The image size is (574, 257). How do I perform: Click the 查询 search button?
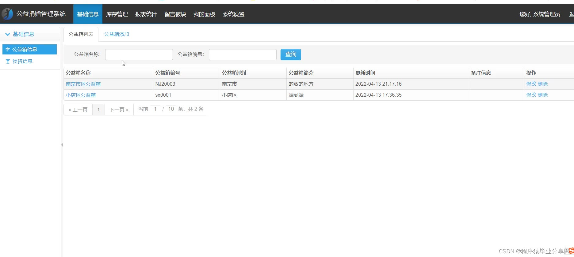[x=291, y=54]
